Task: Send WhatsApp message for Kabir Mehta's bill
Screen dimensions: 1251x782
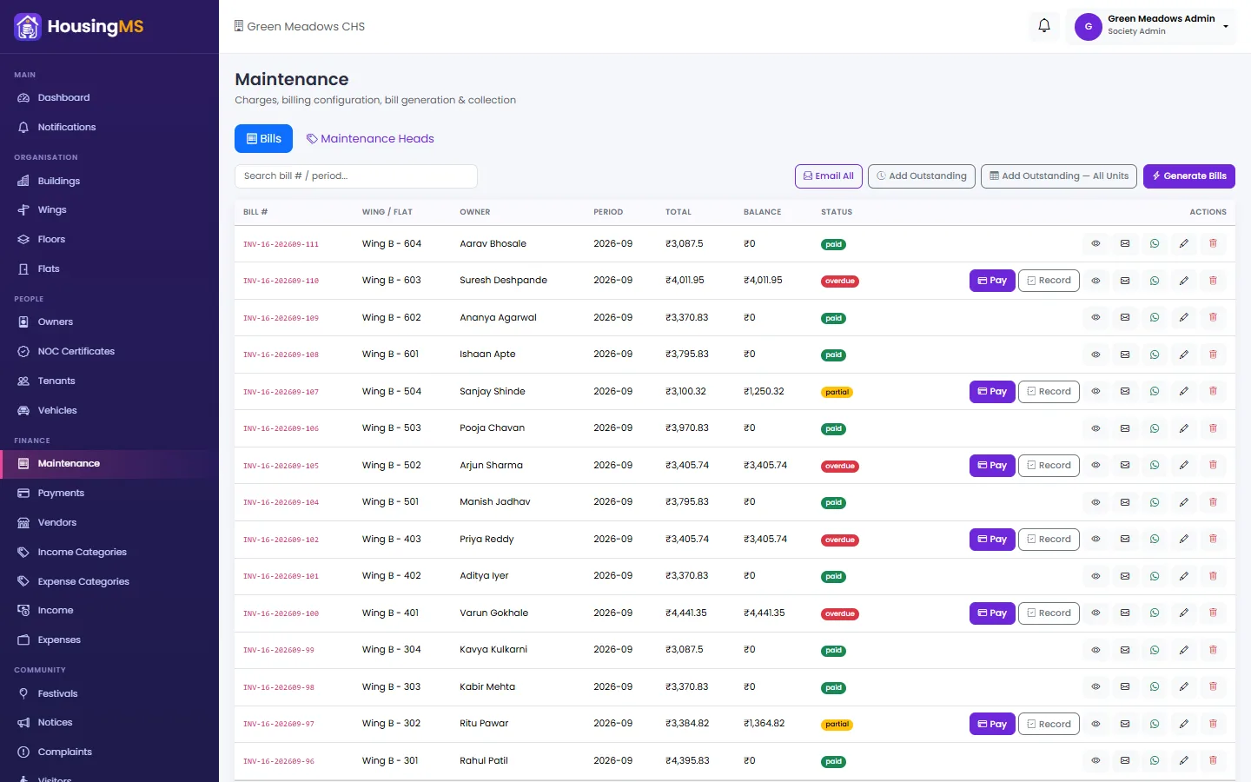Action: [x=1155, y=687]
